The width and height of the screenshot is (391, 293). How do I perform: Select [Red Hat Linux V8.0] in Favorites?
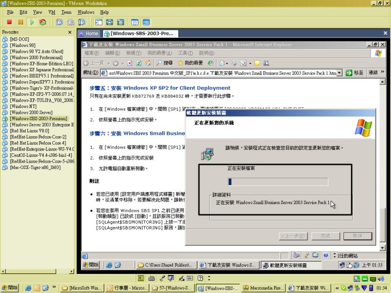coord(29,131)
